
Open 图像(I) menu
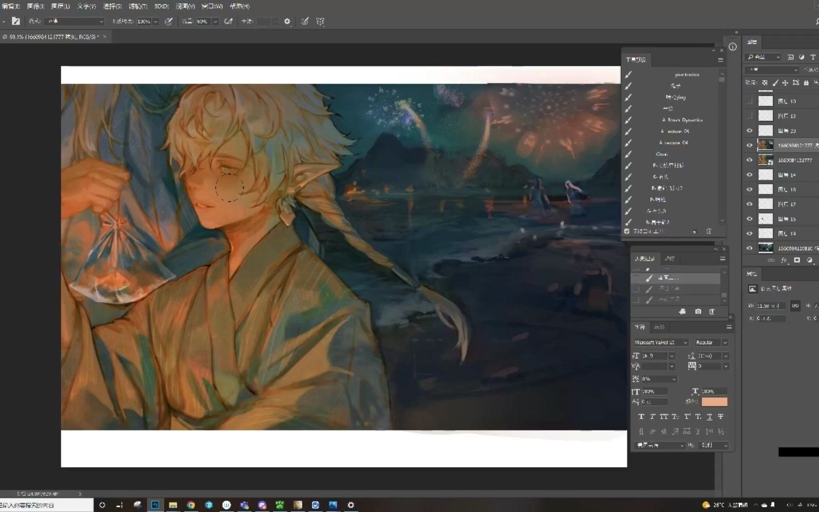(36, 6)
